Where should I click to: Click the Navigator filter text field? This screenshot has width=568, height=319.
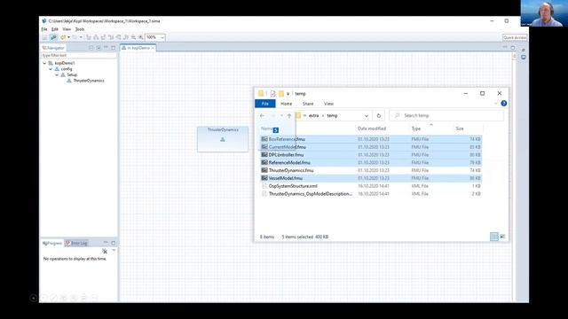tap(79, 55)
